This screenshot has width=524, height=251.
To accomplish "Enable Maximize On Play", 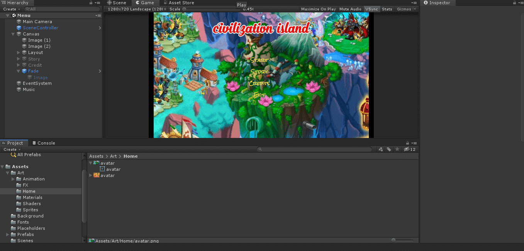I will click(x=318, y=9).
